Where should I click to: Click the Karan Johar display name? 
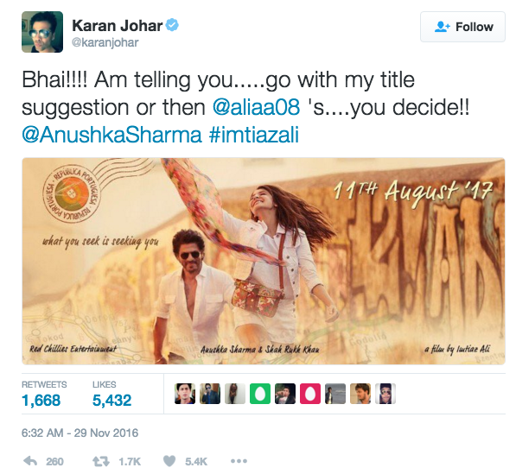(x=118, y=25)
